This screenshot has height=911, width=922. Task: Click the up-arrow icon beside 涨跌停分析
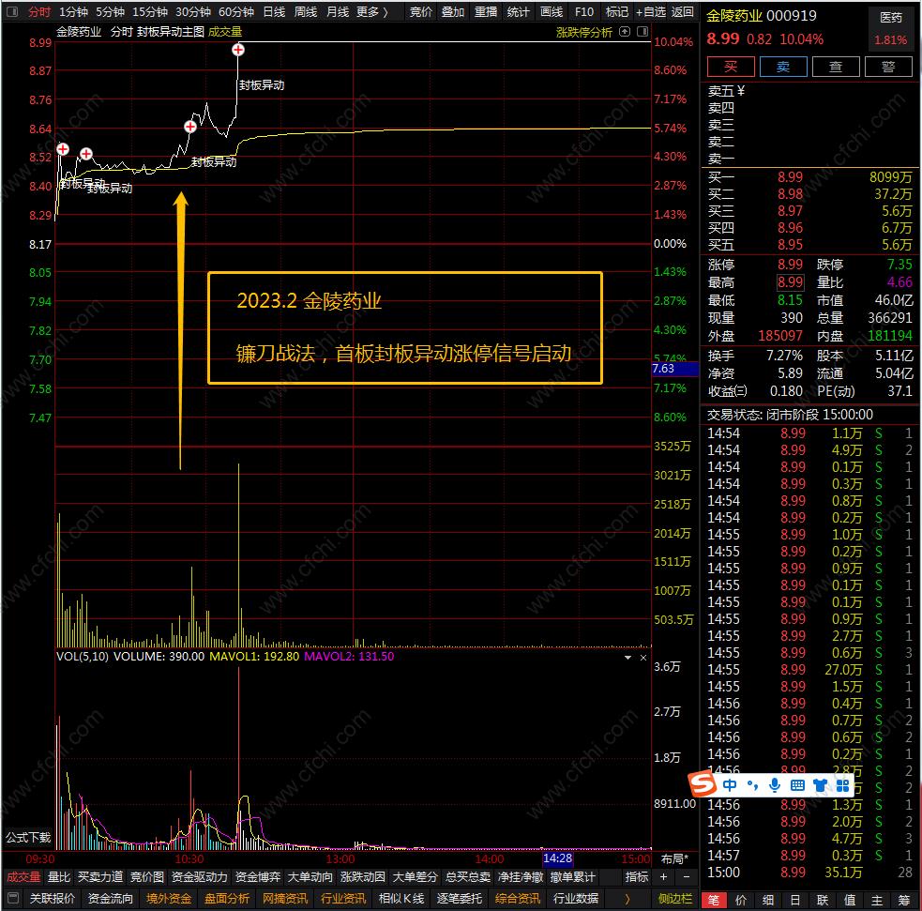click(625, 32)
